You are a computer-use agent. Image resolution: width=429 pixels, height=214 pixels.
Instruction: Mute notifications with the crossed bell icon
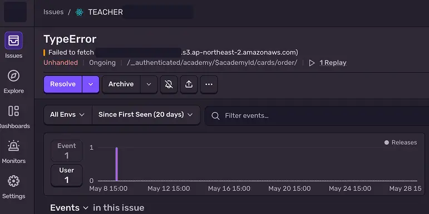169,84
